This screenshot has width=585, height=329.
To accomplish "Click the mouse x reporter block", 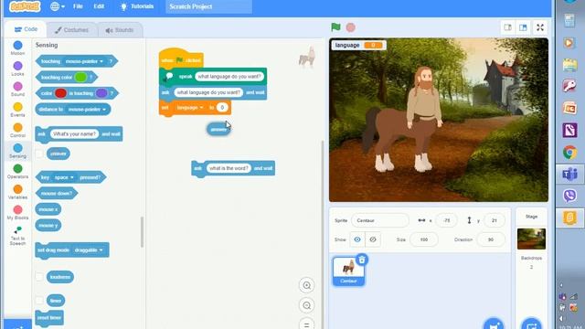I will click(48, 209).
